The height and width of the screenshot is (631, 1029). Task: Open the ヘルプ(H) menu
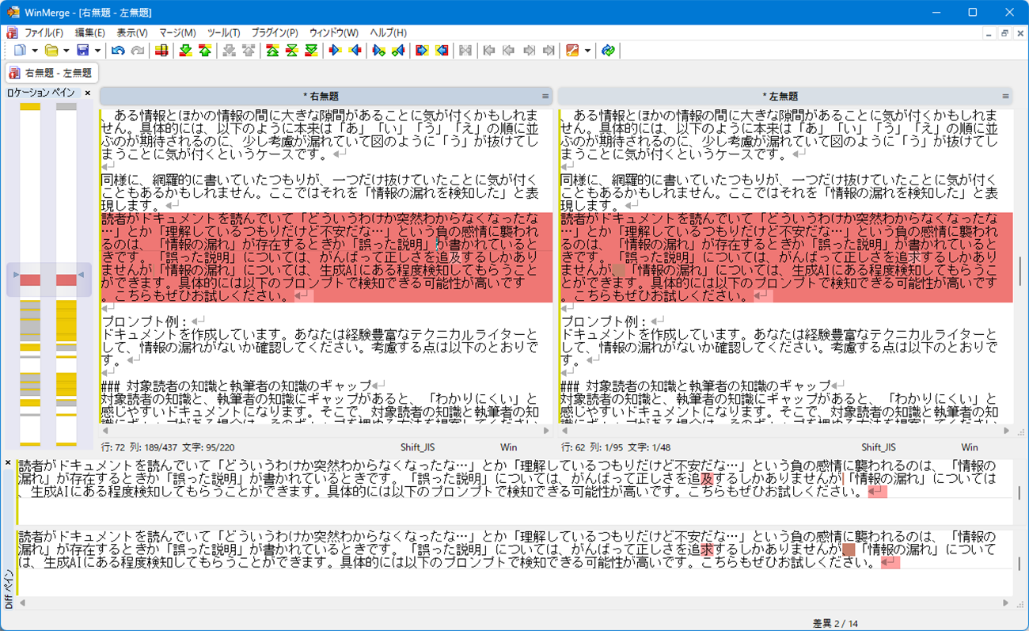(389, 32)
